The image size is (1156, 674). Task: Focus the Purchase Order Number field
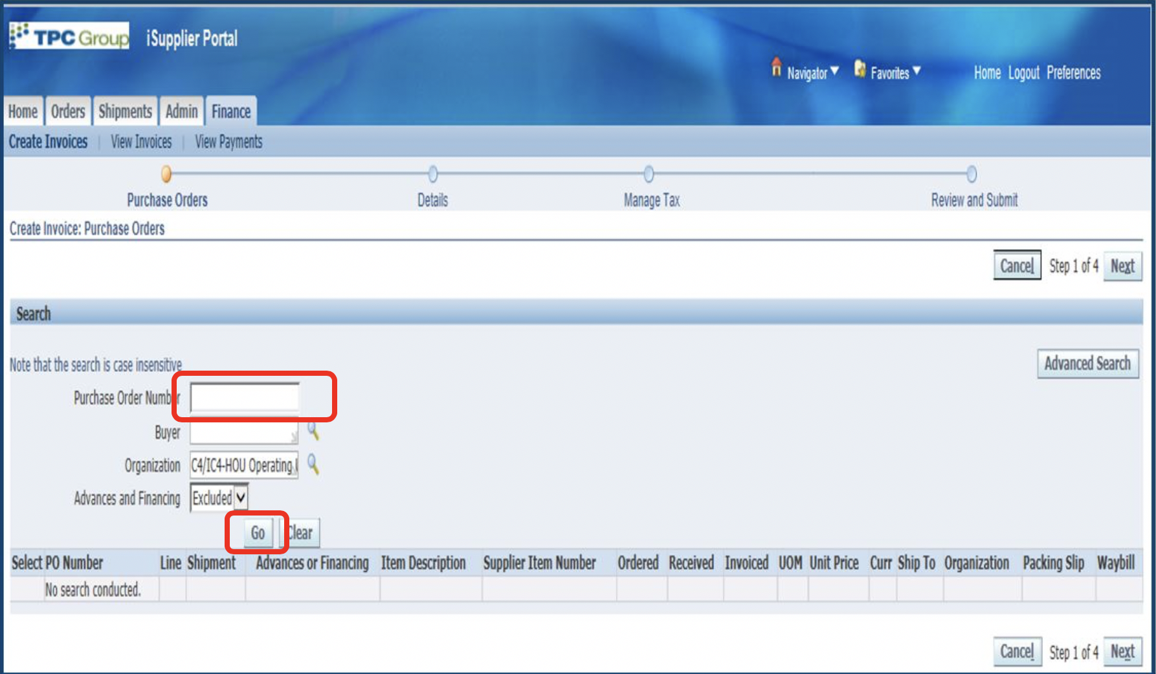tap(245, 397)
